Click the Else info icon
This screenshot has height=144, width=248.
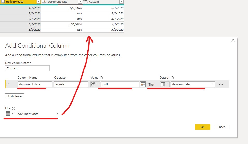13,109
